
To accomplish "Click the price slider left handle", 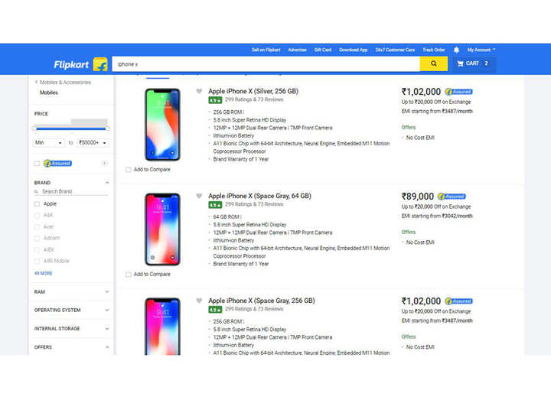I will pyautogui.click(x=34, y=128).
